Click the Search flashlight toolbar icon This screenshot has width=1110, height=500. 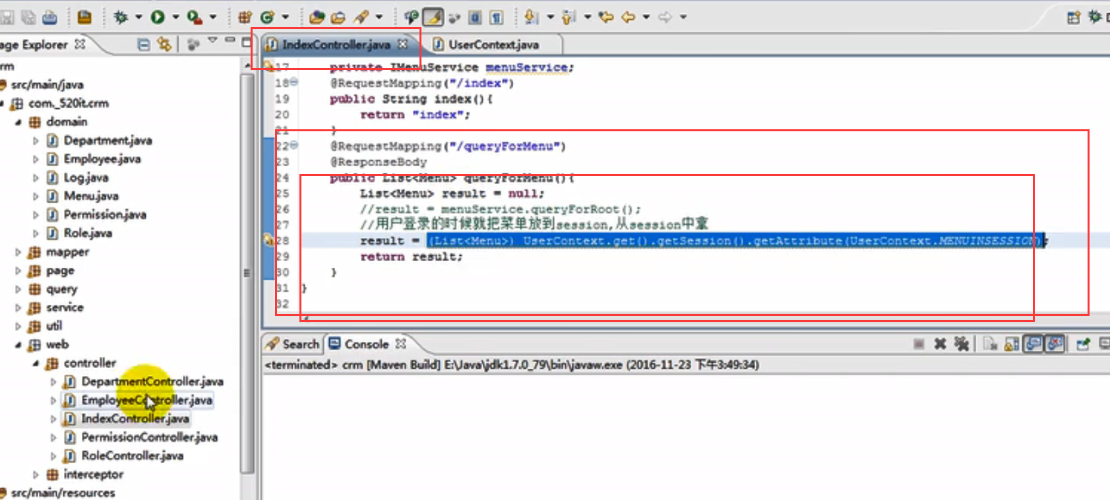(x=361, y=17)
